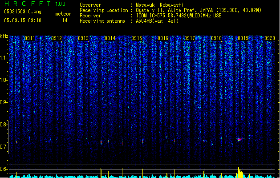Click the 0920 time marker
The width and height of the screenshot is (280, 178).
270,38
